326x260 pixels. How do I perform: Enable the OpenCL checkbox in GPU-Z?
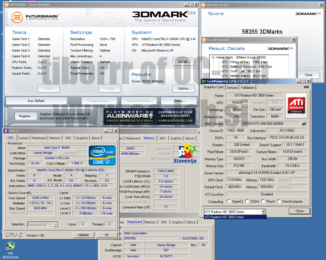click(x=229, y=201)
